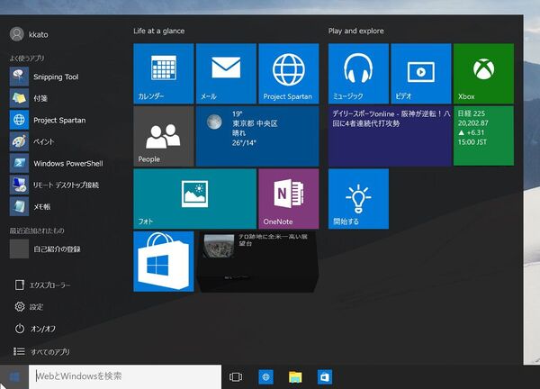Open the Store icon in taskbar
This screenshot has width=540, height=389.
click(x=325, y=377)
